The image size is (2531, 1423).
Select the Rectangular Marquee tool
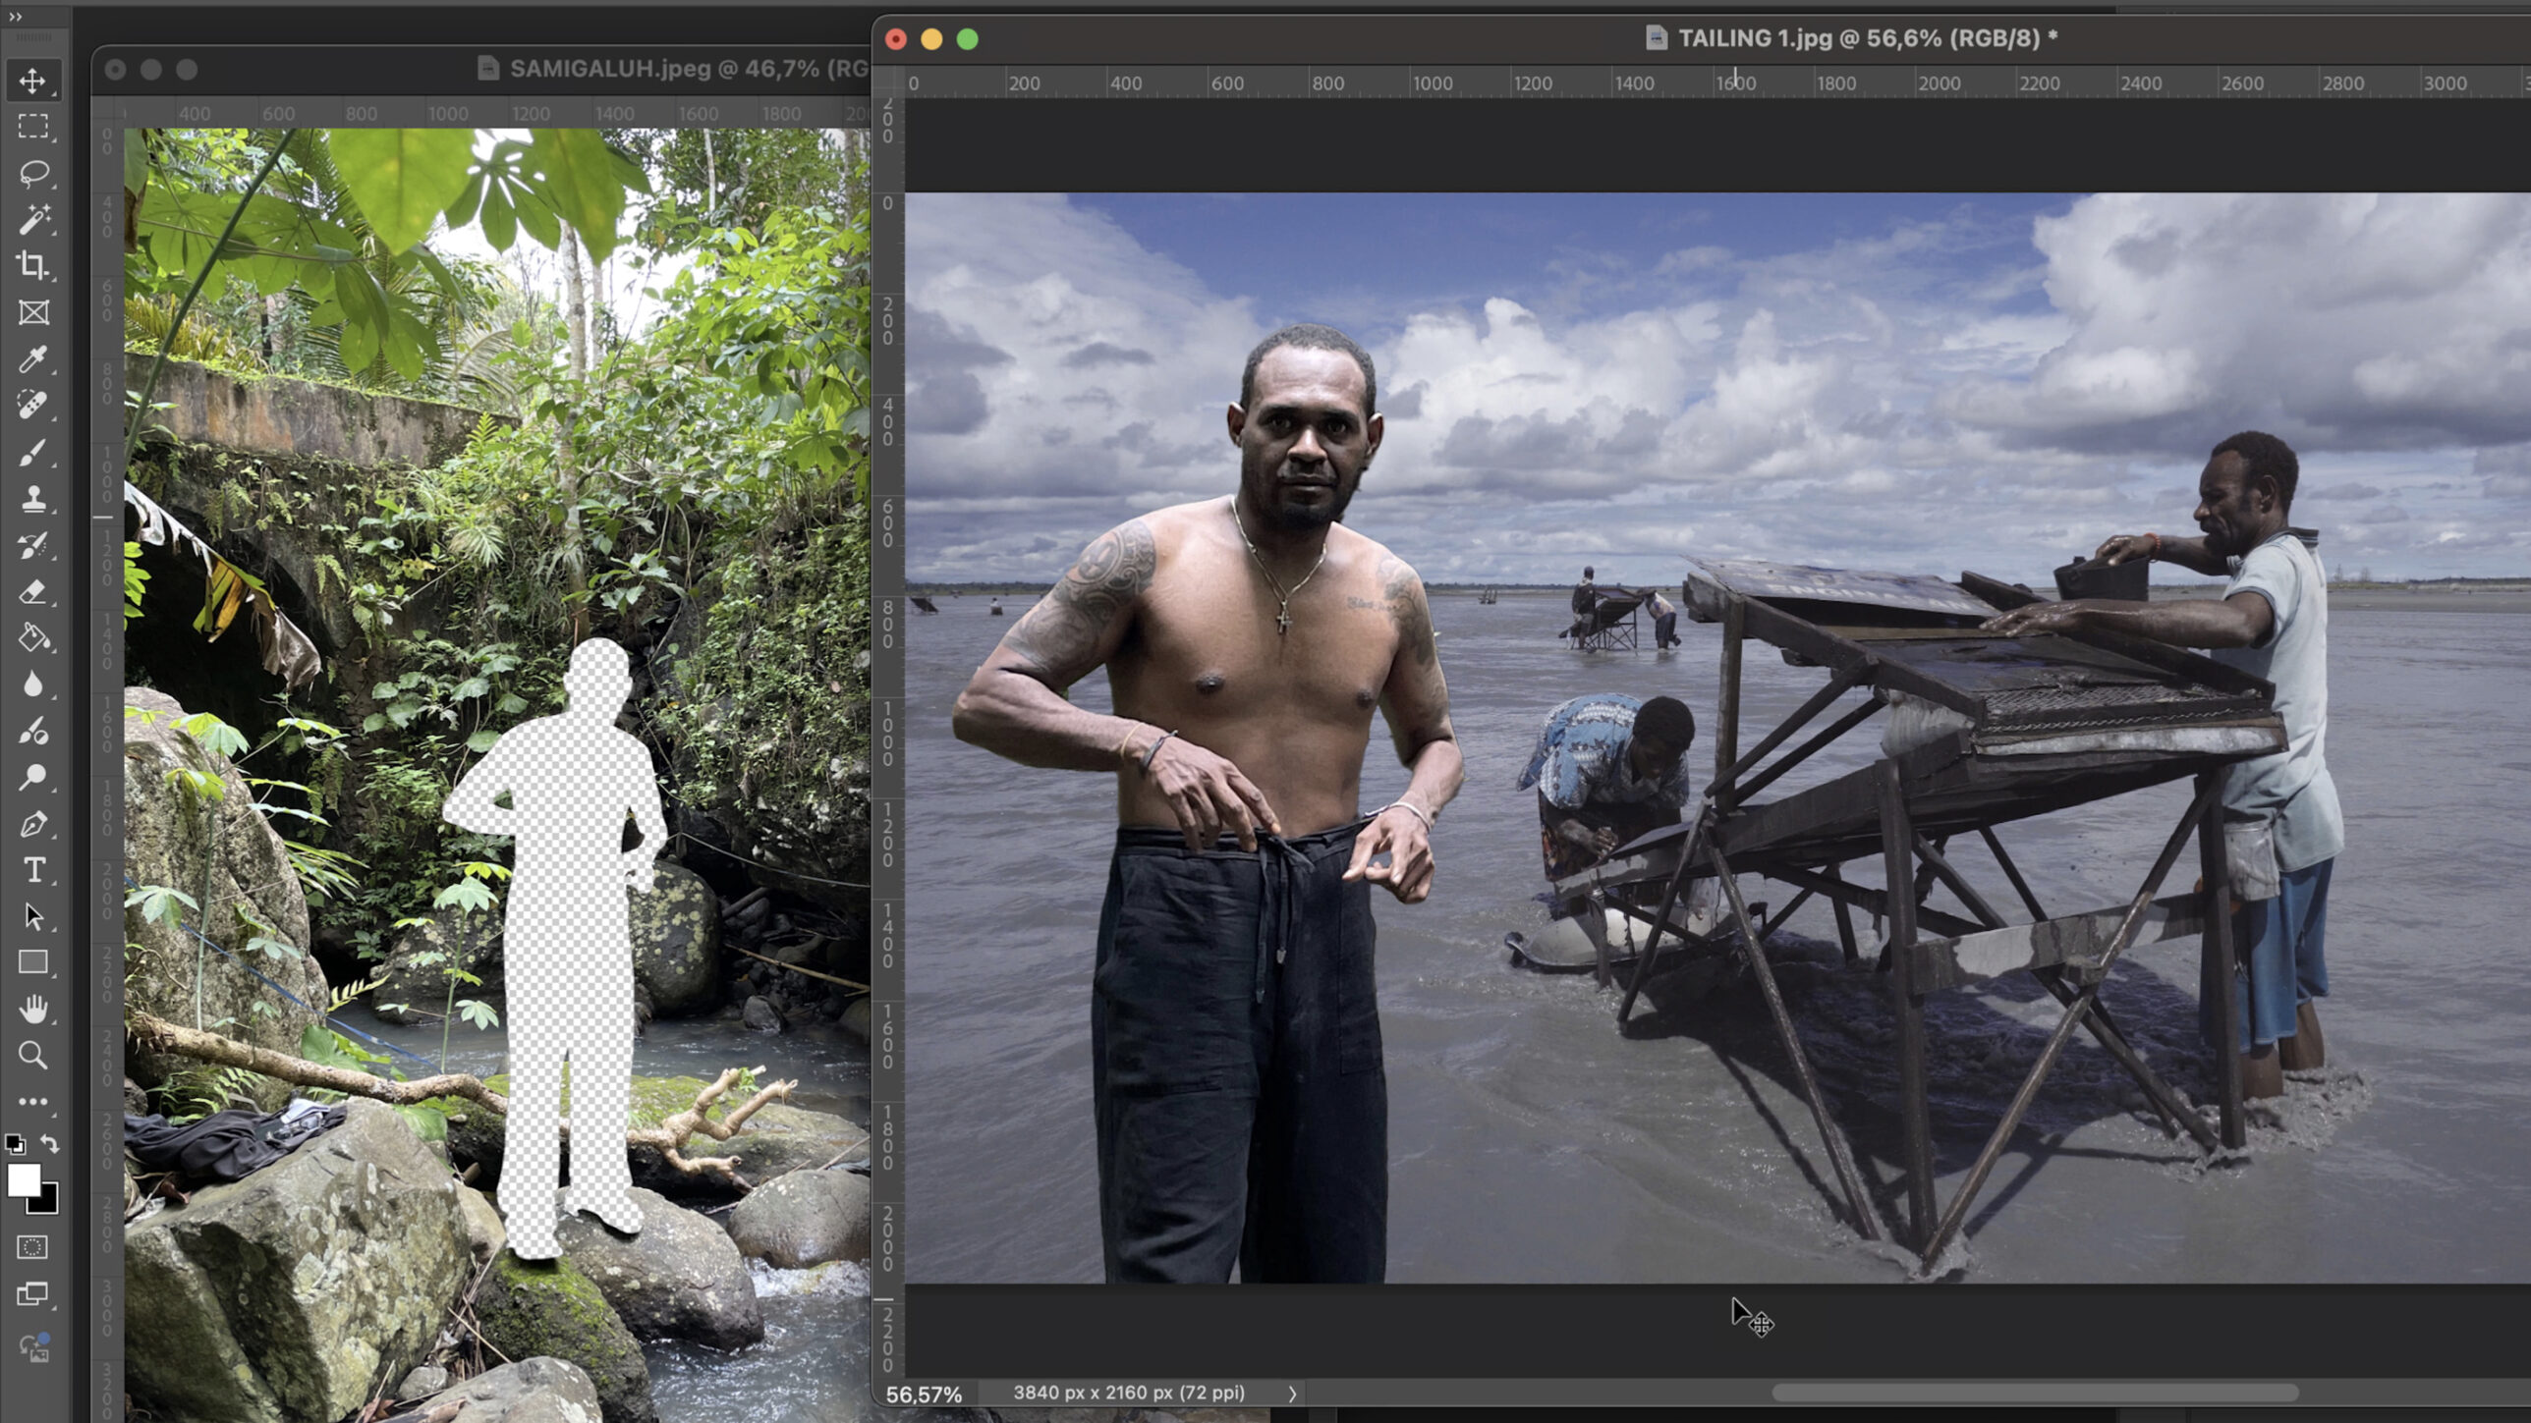point(32,127)
